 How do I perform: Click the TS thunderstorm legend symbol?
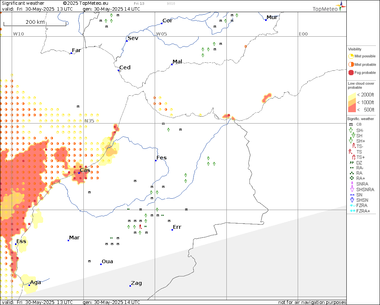point(350,152)
